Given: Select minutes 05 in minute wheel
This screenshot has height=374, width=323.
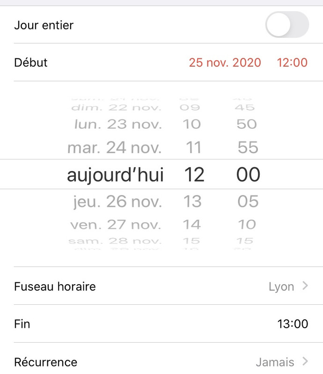Looking at the screenshot, I should pyautogui.click(x=248, y=201).
